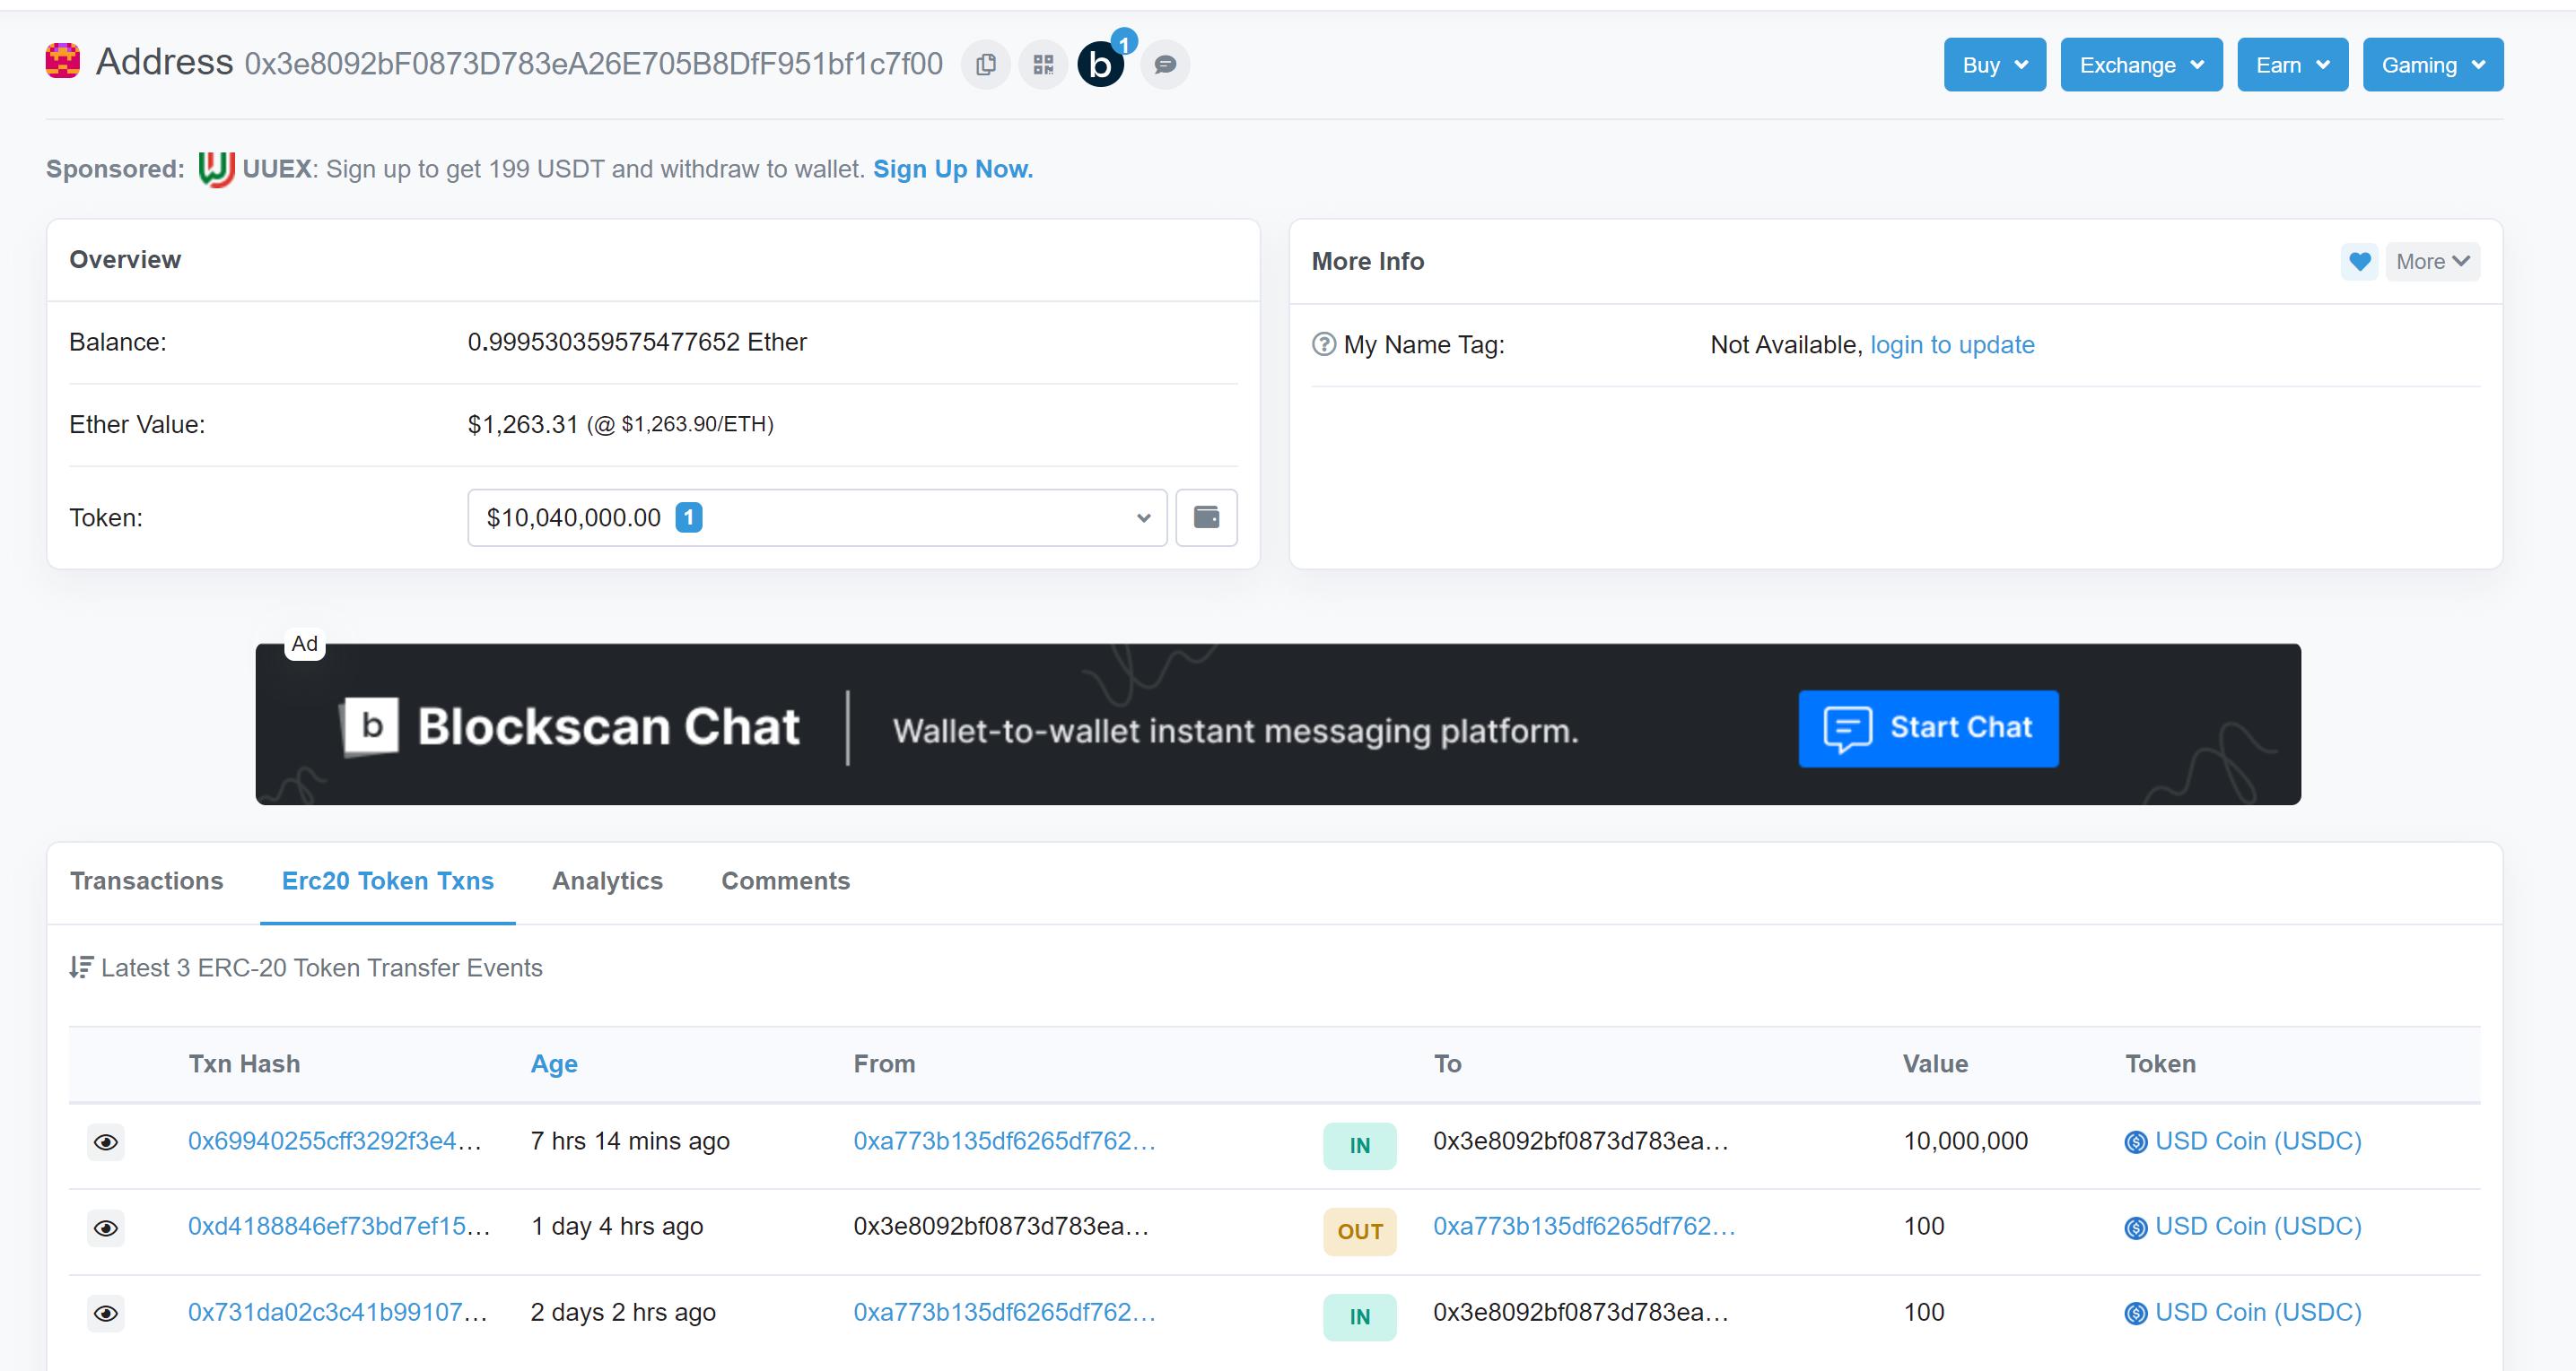Click the address identicon avatar
The image size is (2576, 1371).
point(63,62)
